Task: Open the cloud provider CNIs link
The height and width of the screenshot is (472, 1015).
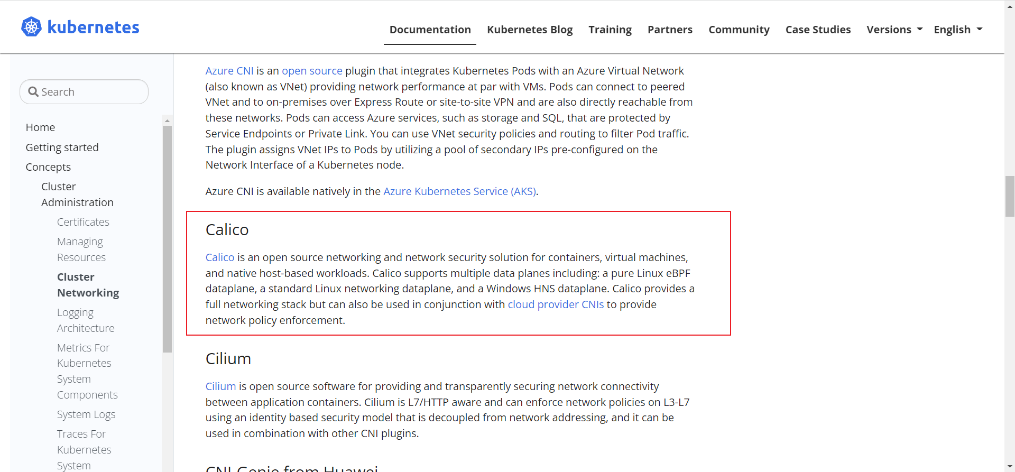Action: click(x=556, y=304)
